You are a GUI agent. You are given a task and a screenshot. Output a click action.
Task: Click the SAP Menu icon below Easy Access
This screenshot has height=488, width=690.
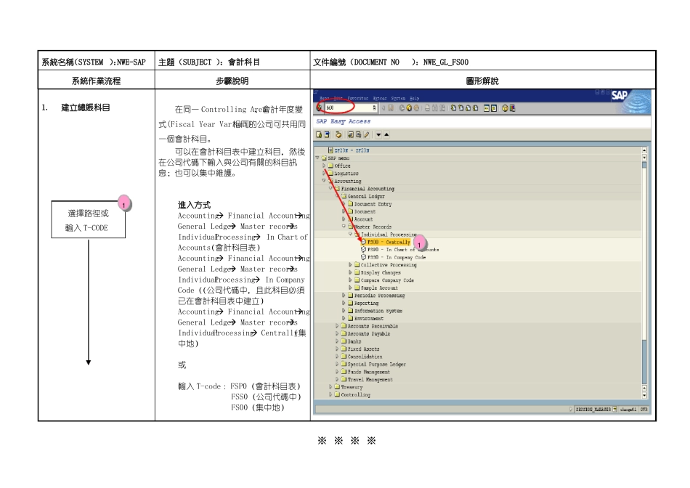[x=327, y=134]
